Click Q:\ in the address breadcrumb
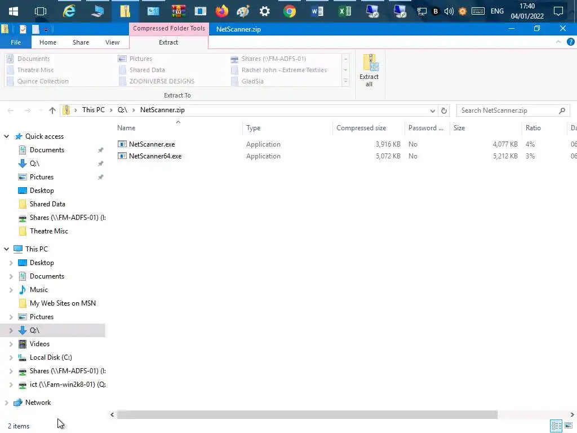The height and width of the screenshot is (433, 577). [x=122, y=110]
